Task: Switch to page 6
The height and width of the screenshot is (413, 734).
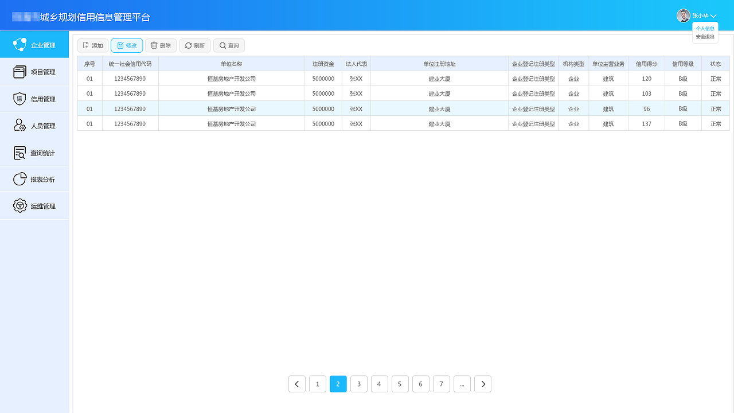Action: 421,384
